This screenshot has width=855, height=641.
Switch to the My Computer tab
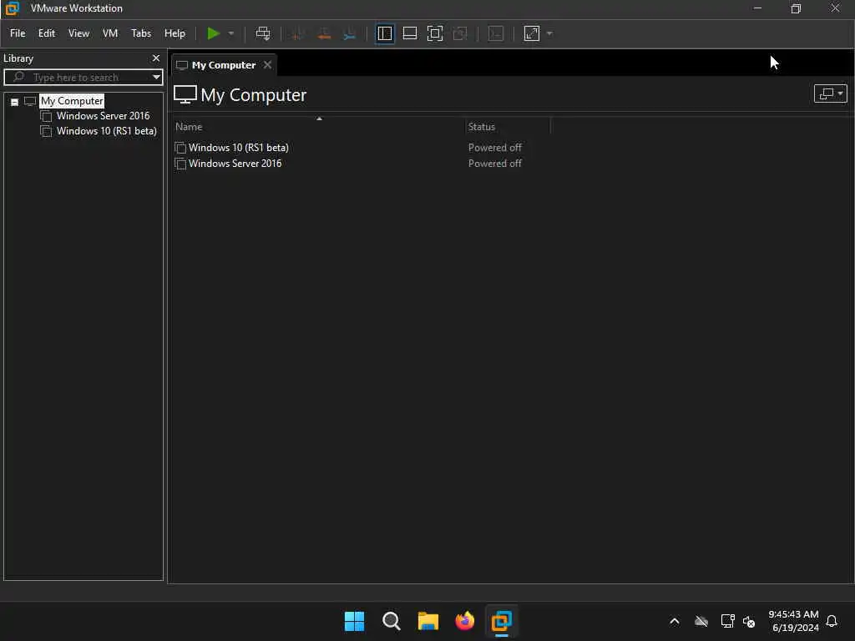tap(224, 65)
